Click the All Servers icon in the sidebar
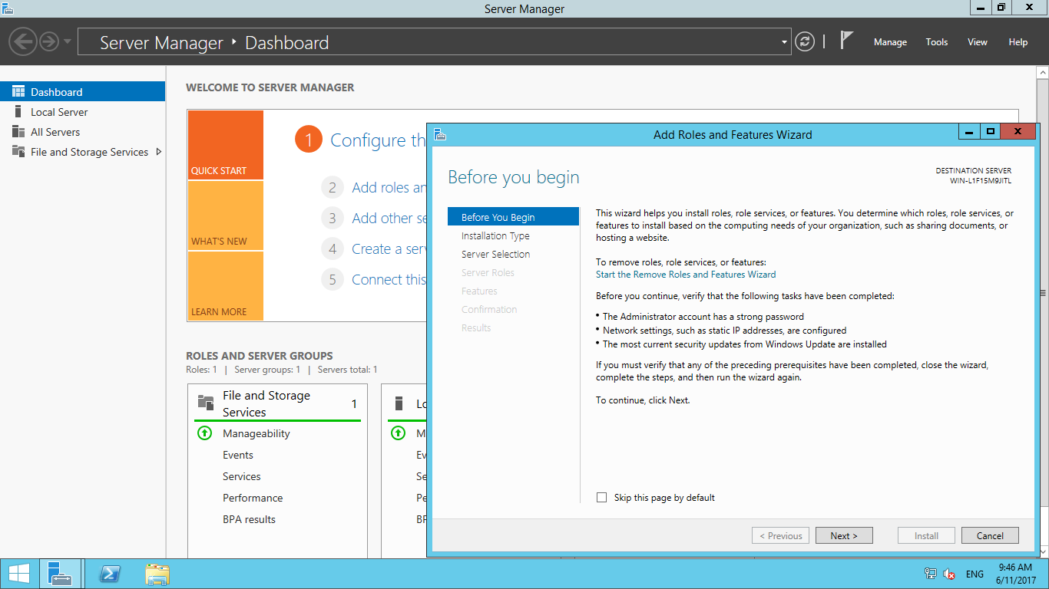Image resolution: width=1049 pixels, height=589 pixels. click(18, 132)
